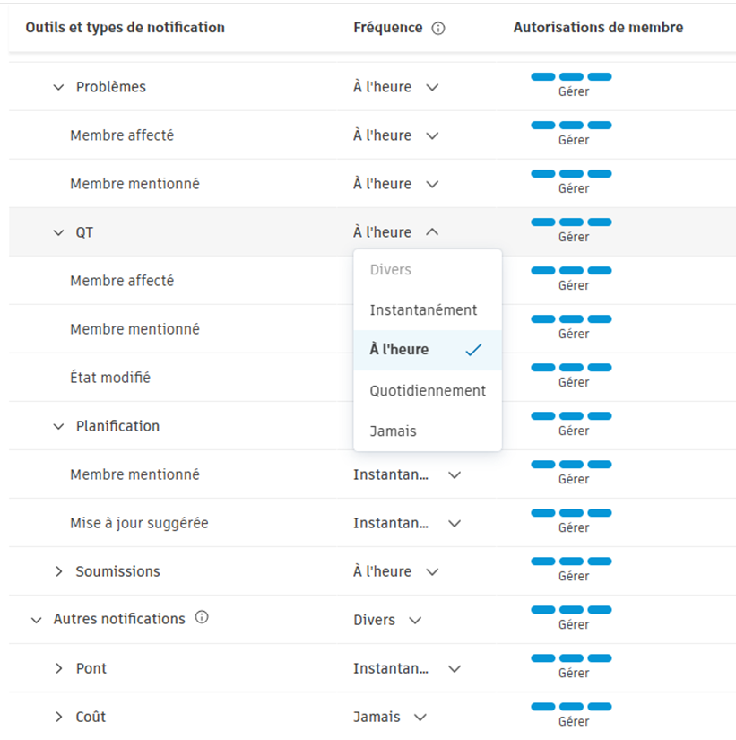736x740 pixels.
Task: Expand the Pont notification group
Action: (x=59, y=667)
